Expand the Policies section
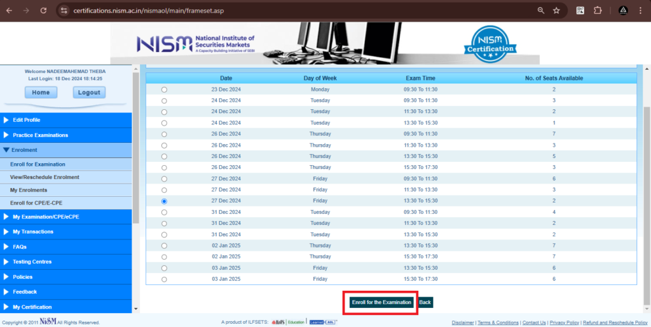 tap(66, 277)
